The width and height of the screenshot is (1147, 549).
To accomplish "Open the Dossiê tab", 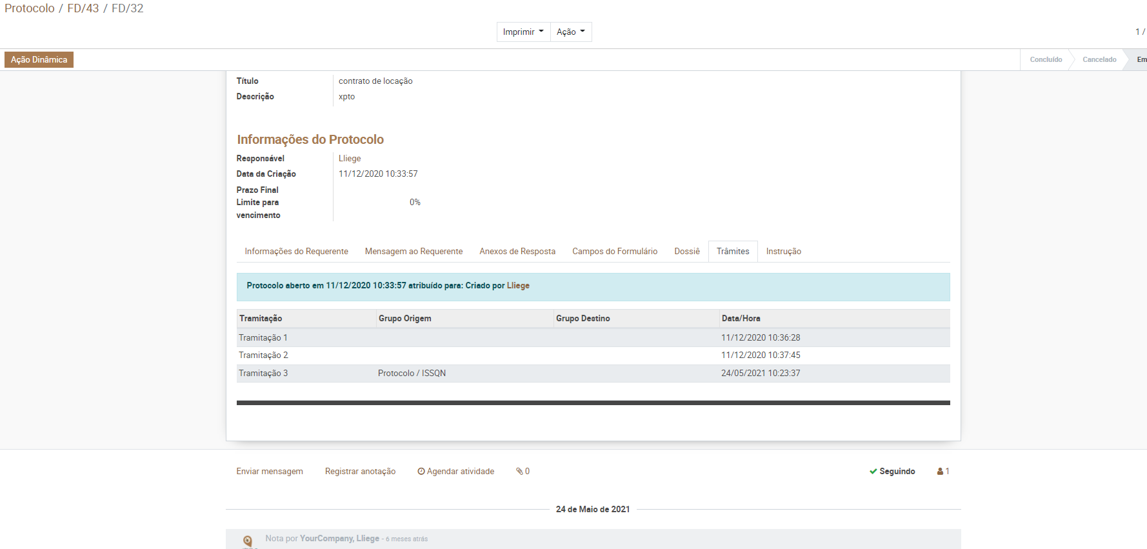I will tap(686, 252).
